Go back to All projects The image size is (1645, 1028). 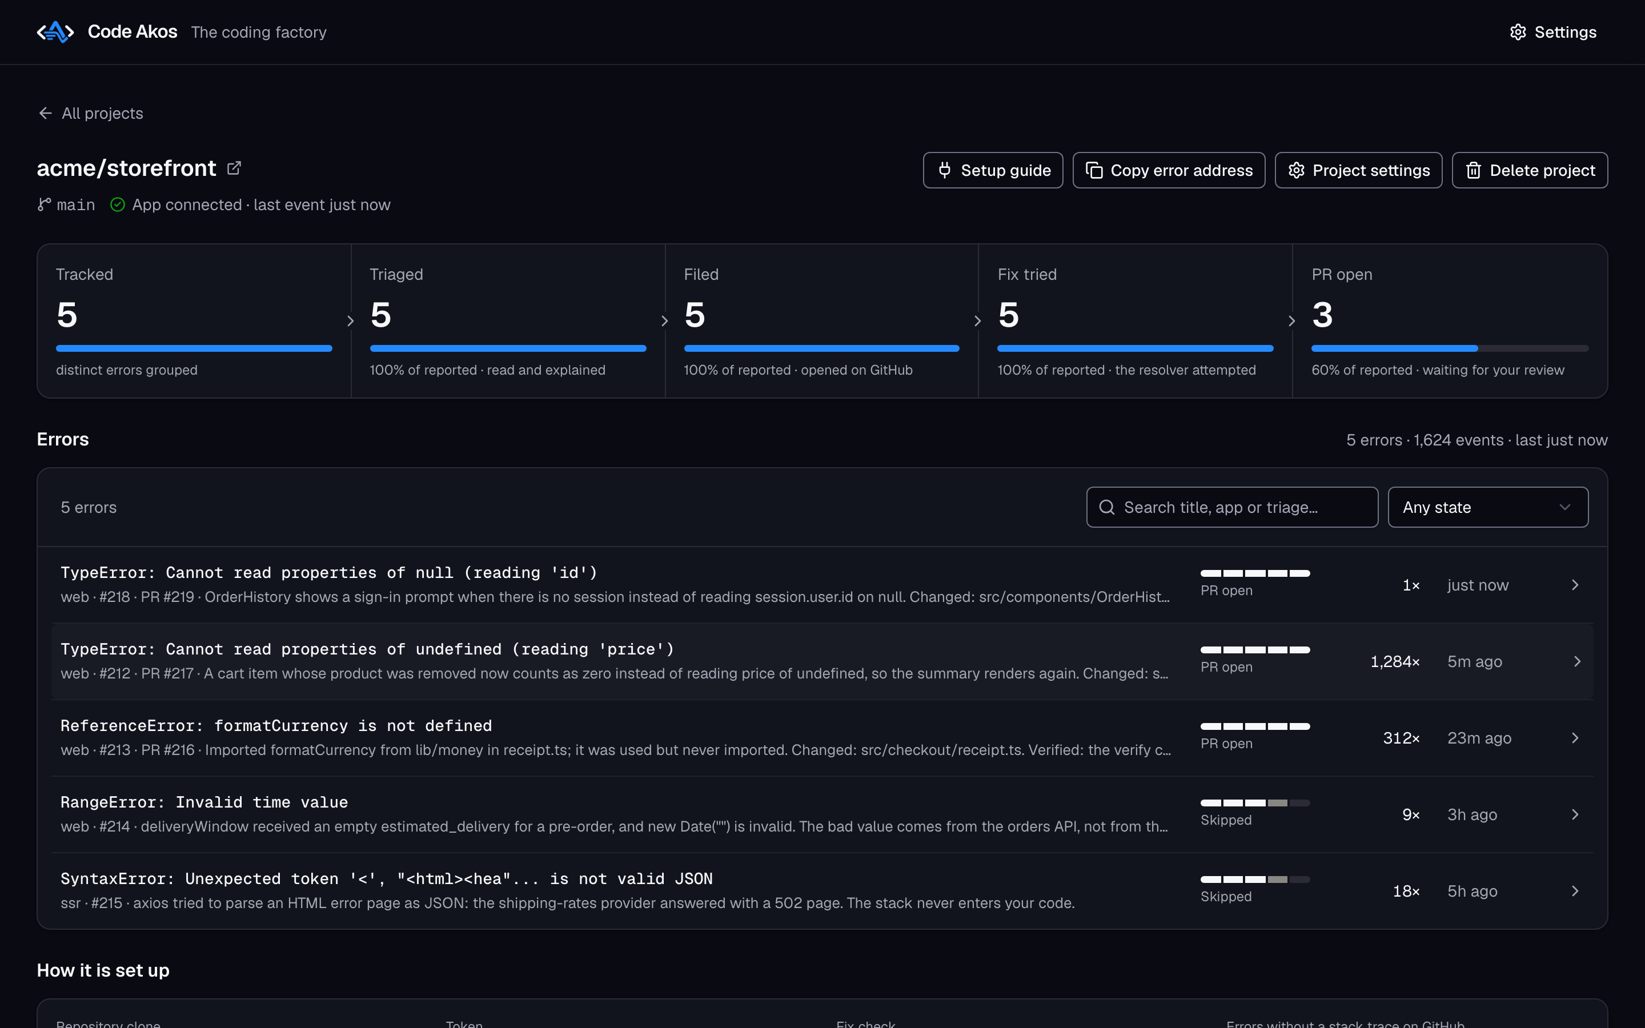coord(90,113)
